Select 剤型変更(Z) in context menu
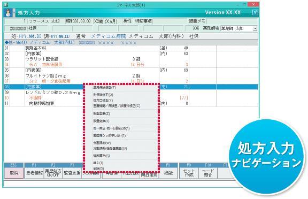 102,114
